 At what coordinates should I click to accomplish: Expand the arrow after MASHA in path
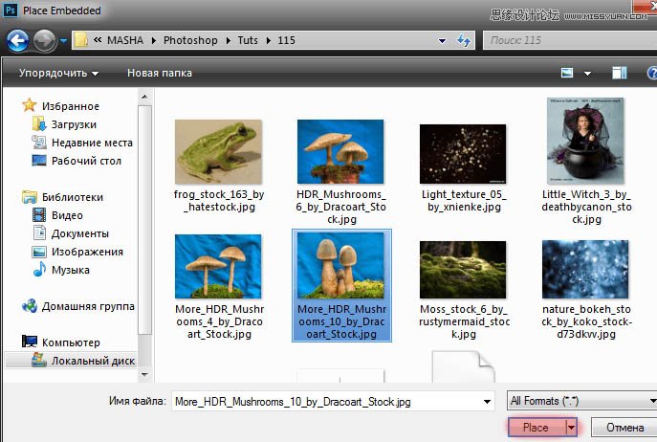point(153,41)
